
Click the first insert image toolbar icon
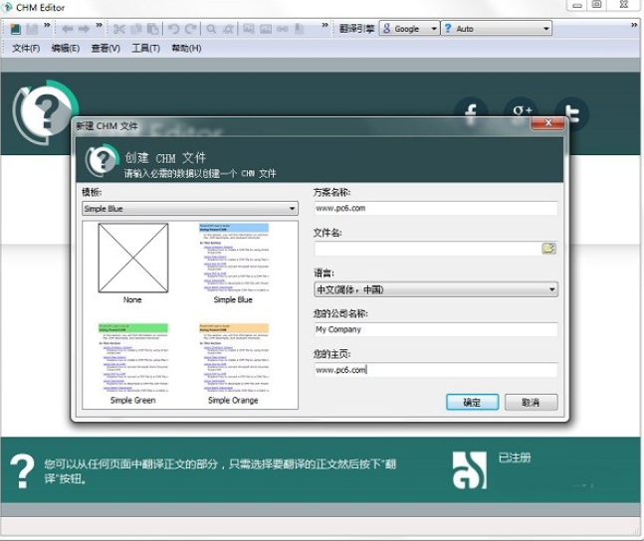[249, 29]
